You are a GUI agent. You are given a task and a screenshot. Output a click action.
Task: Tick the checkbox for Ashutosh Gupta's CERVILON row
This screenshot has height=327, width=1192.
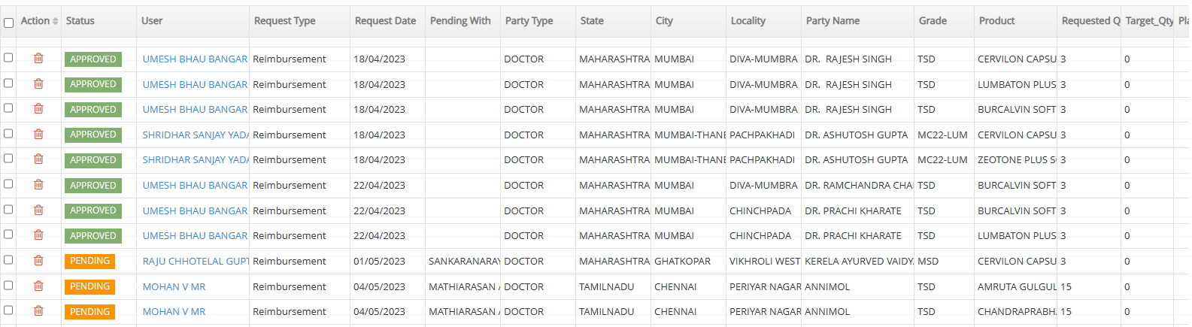[x=8, y=134]
